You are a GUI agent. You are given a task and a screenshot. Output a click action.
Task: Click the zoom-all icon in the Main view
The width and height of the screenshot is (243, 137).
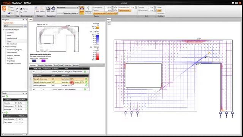pos(109,24)
